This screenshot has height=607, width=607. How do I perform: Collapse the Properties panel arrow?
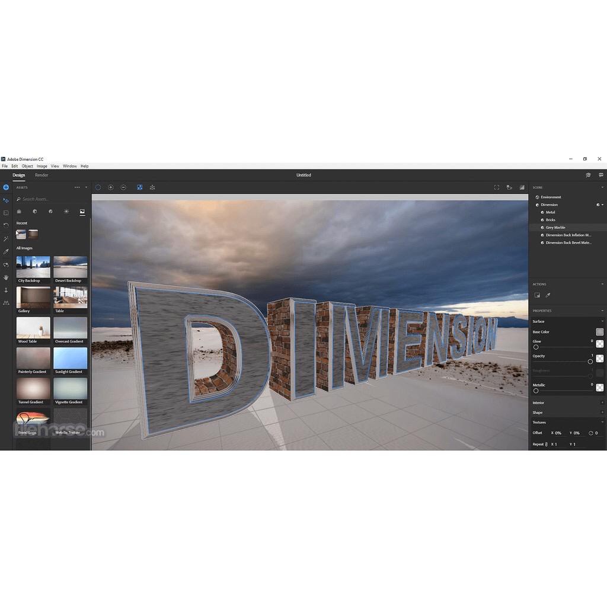pyautogui.click(x=602, y=311)
